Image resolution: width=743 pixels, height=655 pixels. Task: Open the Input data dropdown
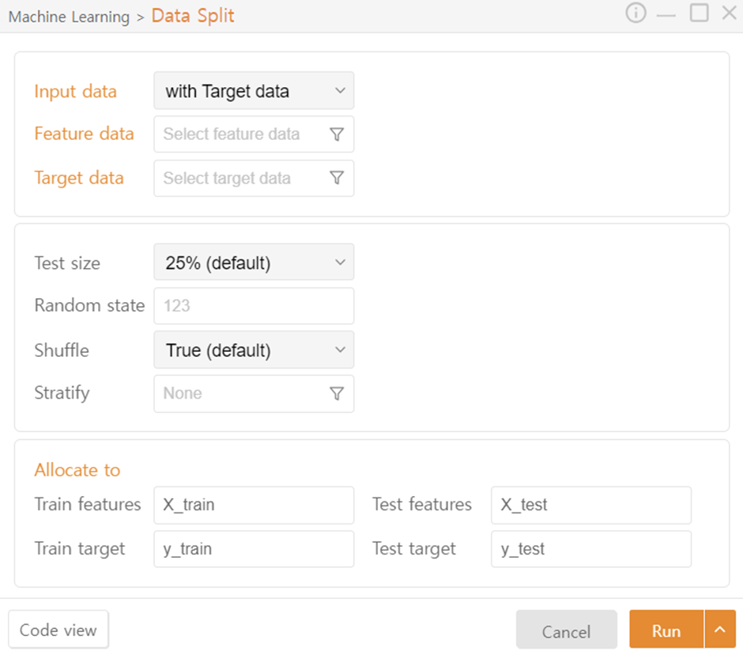pyautogui.click(x=254, y=91)
